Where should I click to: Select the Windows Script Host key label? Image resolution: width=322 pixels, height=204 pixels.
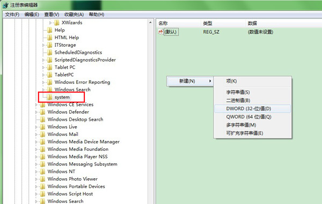(x=70, y=194)
